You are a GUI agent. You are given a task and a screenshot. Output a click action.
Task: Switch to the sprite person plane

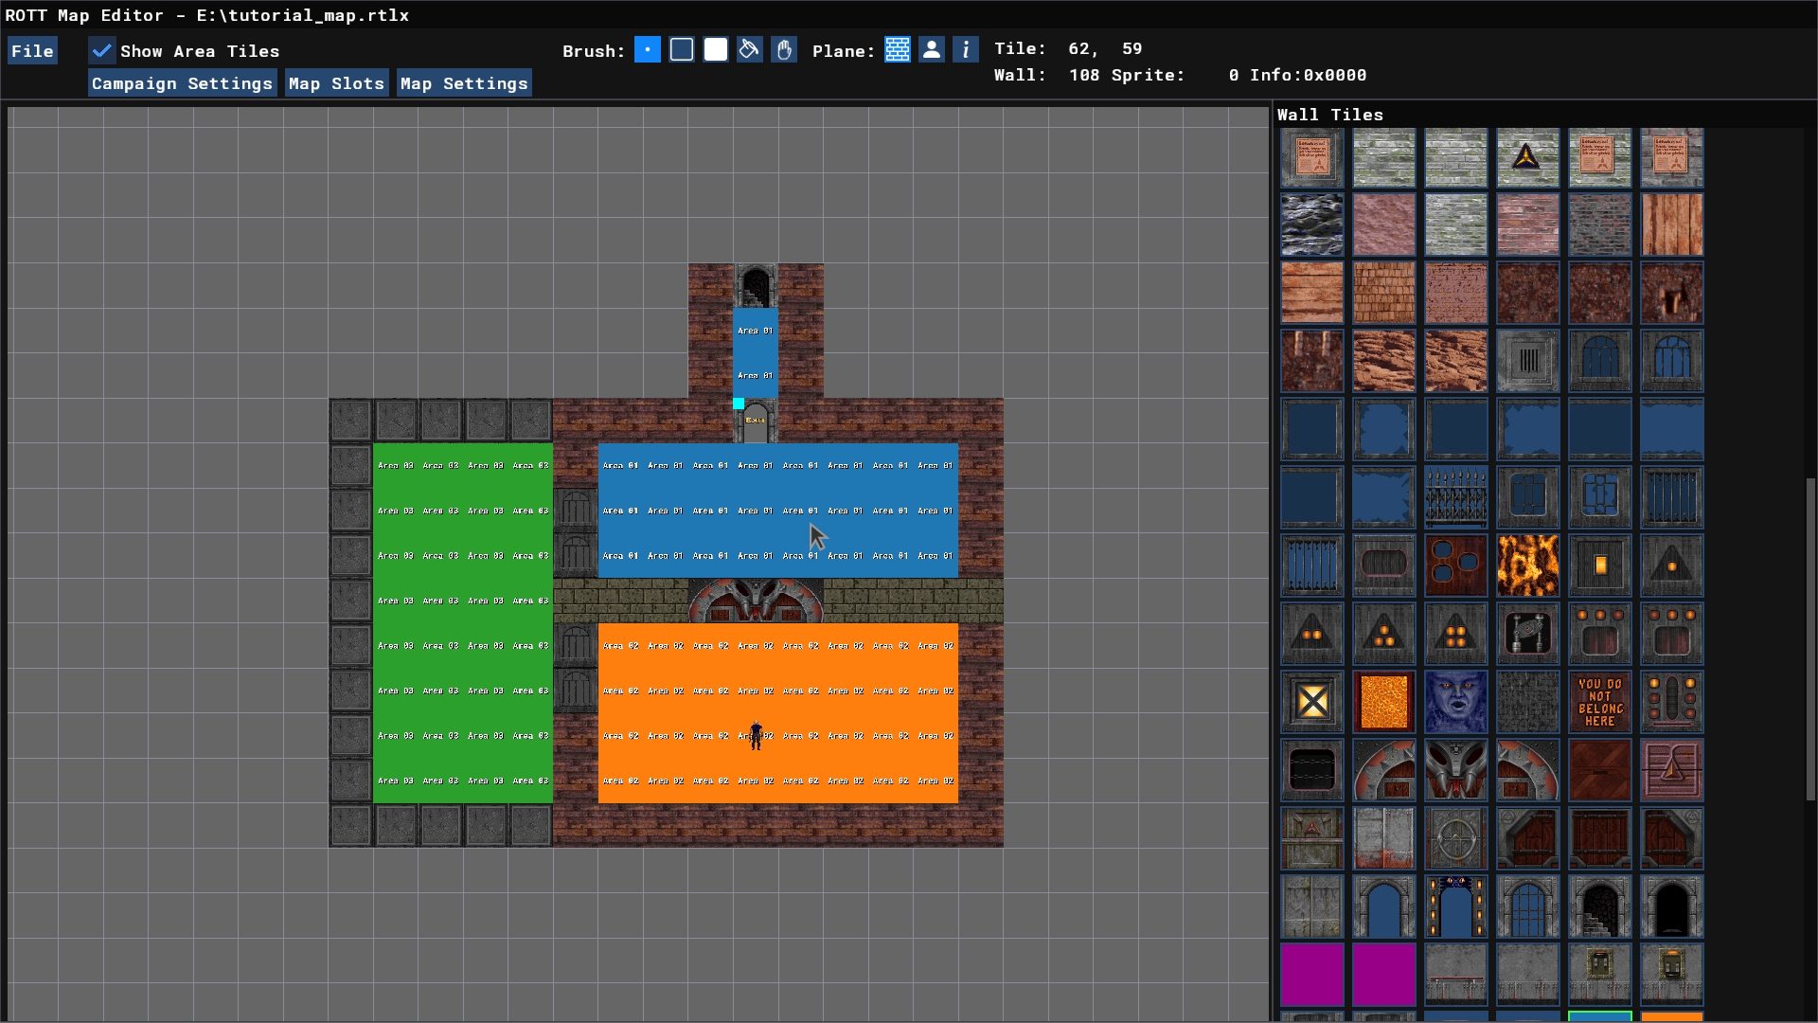click(932, 50)
